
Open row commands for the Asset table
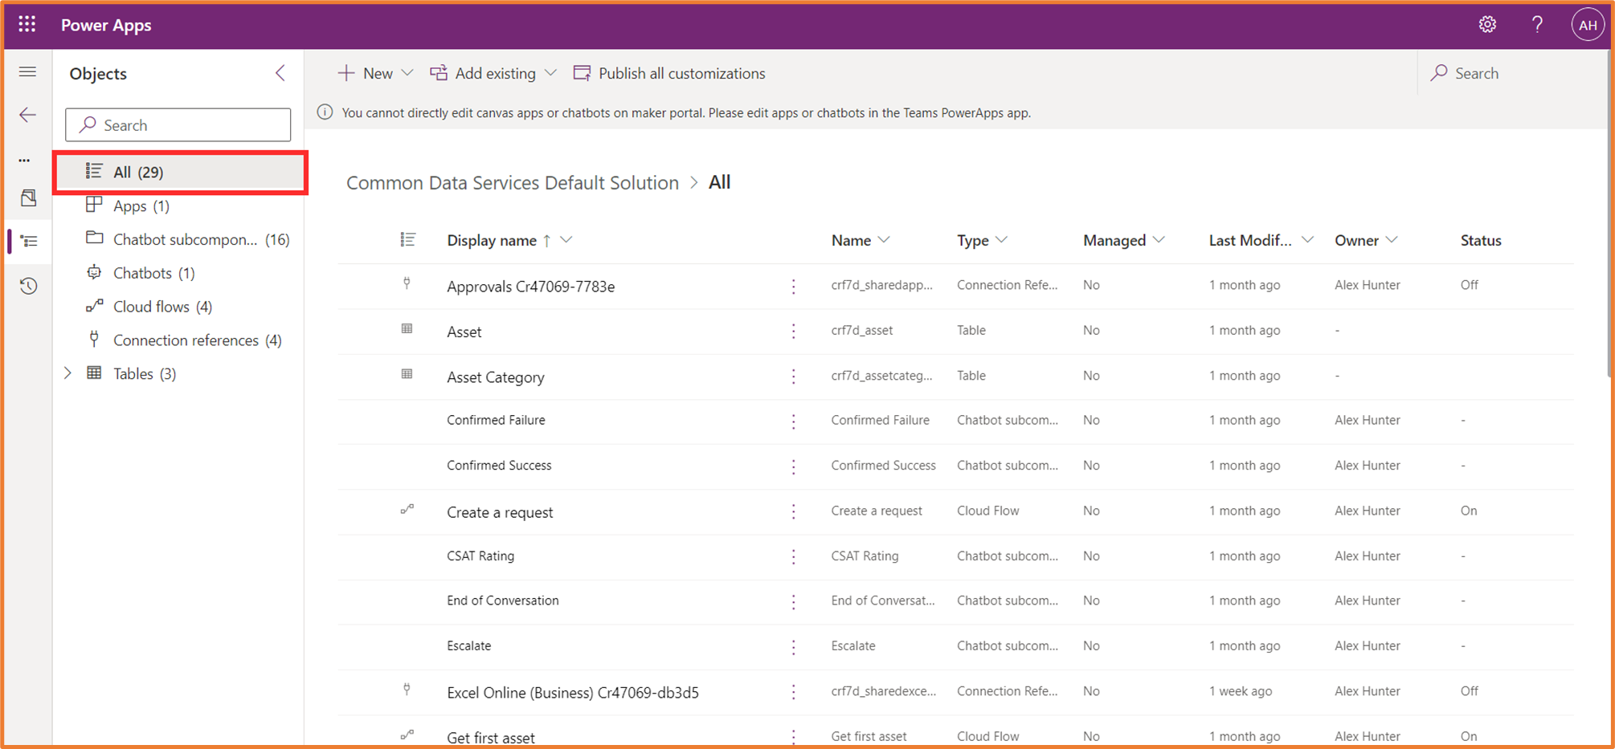point(794,331)
